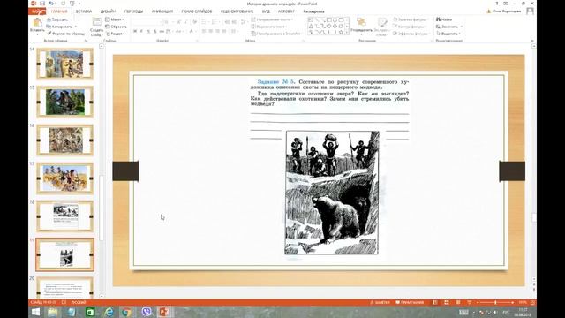Click the Упорядочить arrange icon
The height and width of the screenshot is (318, 565).
(x=361, y=22)
